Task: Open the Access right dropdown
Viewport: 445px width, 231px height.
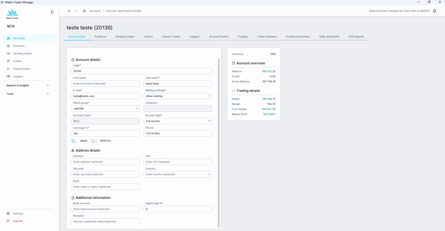Action: (178, 121)
